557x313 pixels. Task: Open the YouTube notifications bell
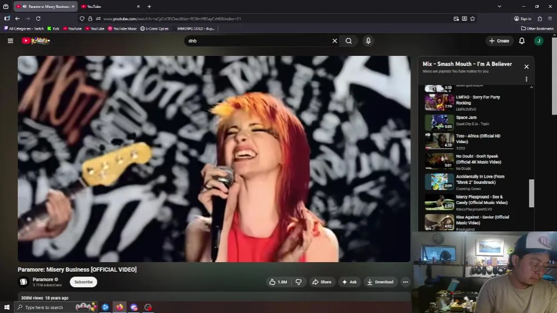522,41
